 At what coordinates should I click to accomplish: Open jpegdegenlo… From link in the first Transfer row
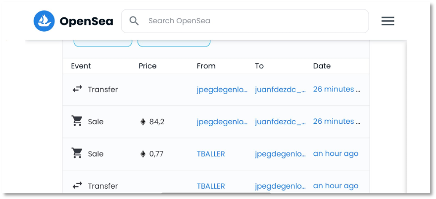click(222, 90)
